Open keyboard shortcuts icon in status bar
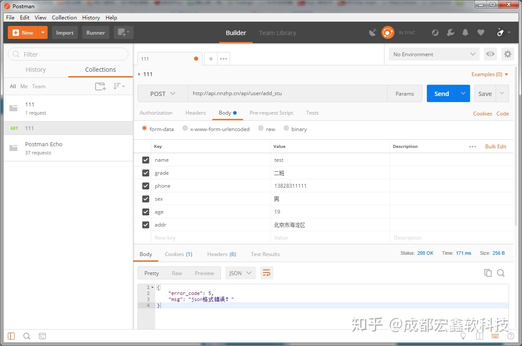This screenshot has height=346, width=522. [495, 336]
